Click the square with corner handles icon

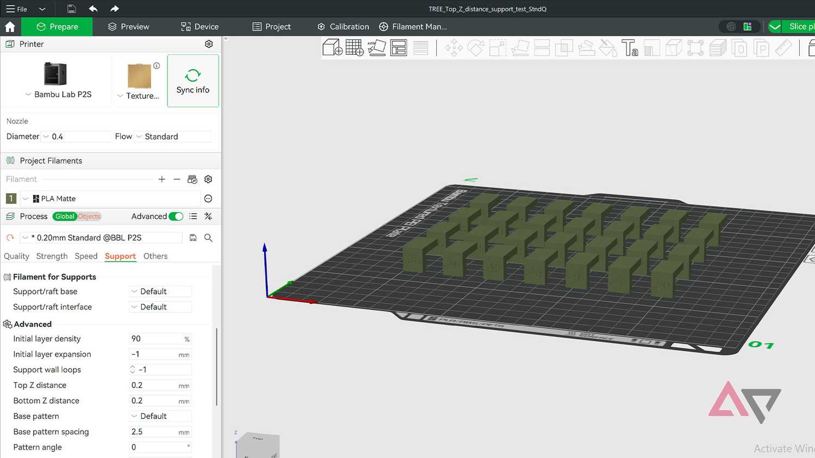[x=695, y=48]
